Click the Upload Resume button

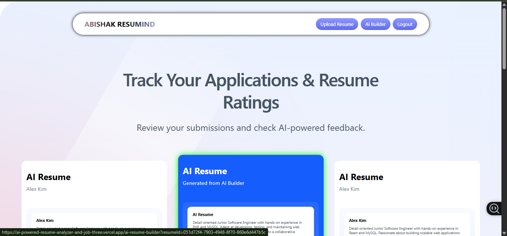pyautogui.click(x=337, y=24)
